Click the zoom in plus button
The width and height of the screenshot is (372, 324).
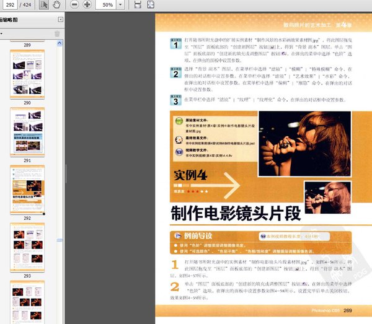87,5
